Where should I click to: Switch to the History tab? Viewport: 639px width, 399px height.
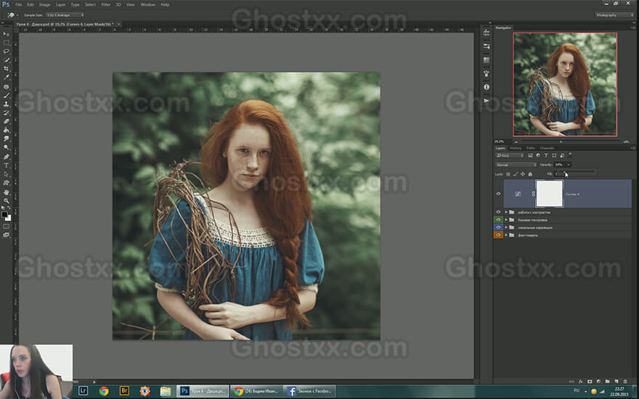(516, 148)
